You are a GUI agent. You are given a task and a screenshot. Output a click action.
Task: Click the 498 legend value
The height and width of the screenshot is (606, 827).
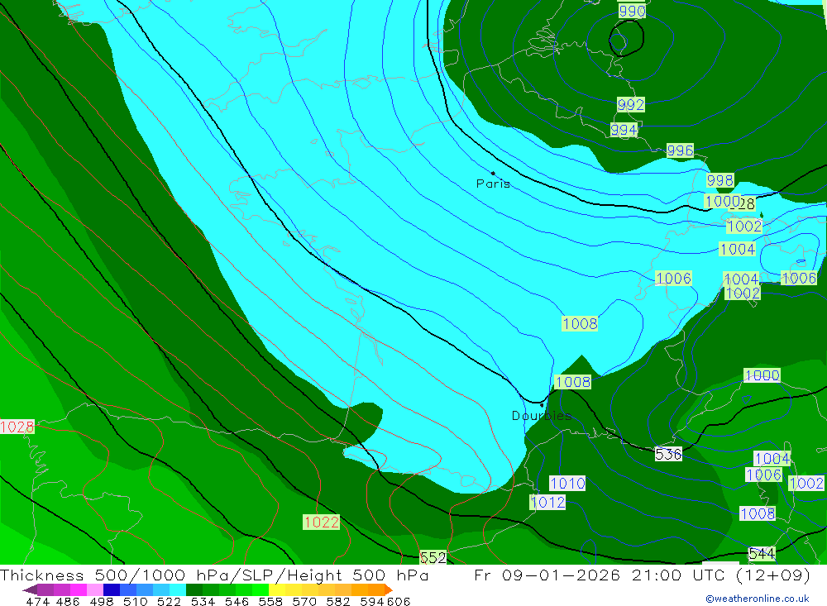click(101, 601)
